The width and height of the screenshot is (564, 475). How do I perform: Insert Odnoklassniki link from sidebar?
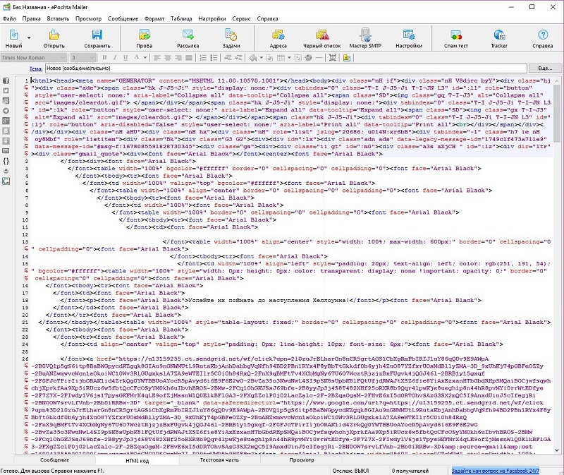coord(6,141)
